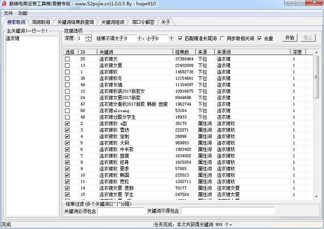The height and width of the screenshot is (229, 324).
Task: Click the status text 任务完成 message
Action: (x=193, y=225)
